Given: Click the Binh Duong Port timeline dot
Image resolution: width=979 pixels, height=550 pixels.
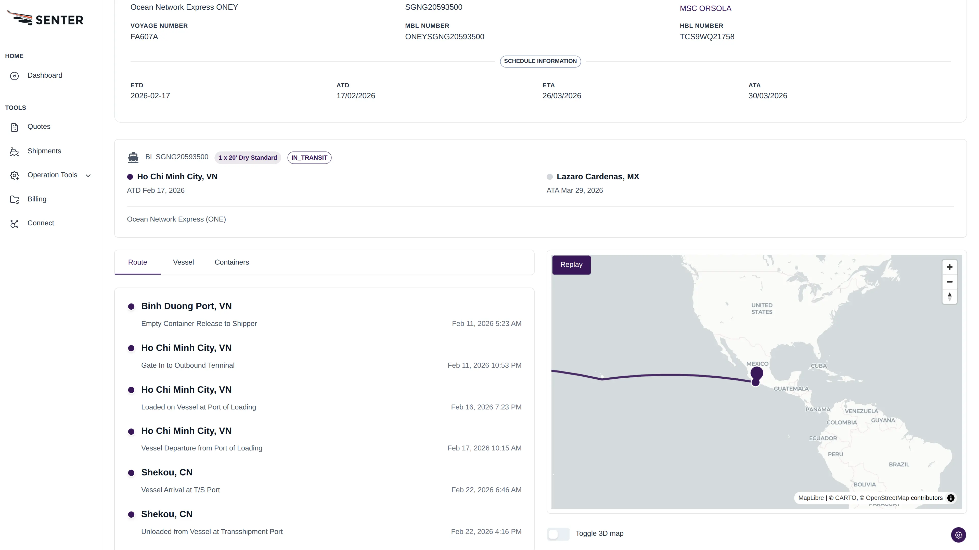Looking at the screenshot, I should pos(131,307).
